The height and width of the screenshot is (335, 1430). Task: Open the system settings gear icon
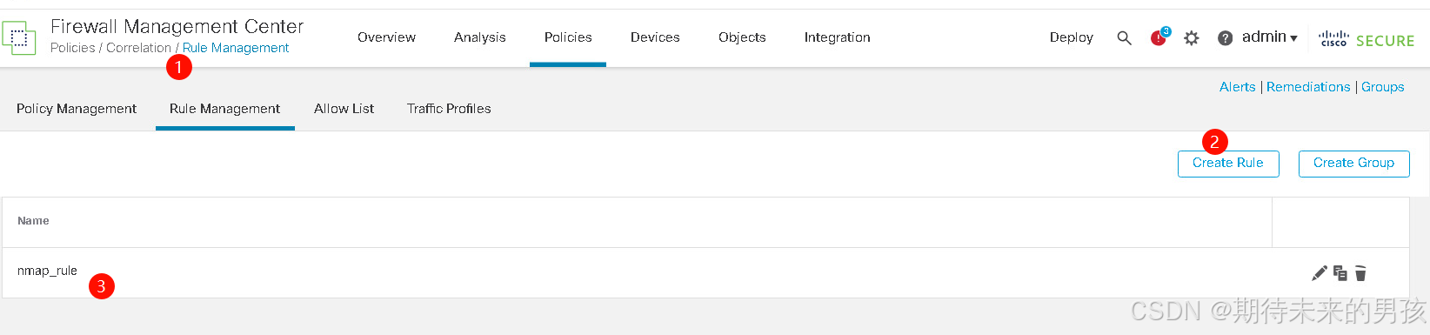[x=1192, y=38]
